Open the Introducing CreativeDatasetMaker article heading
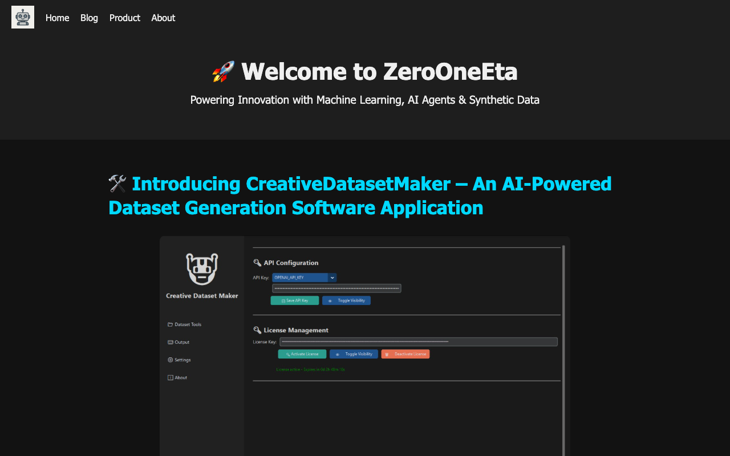730x456 pixels. (x=360, y=196)
